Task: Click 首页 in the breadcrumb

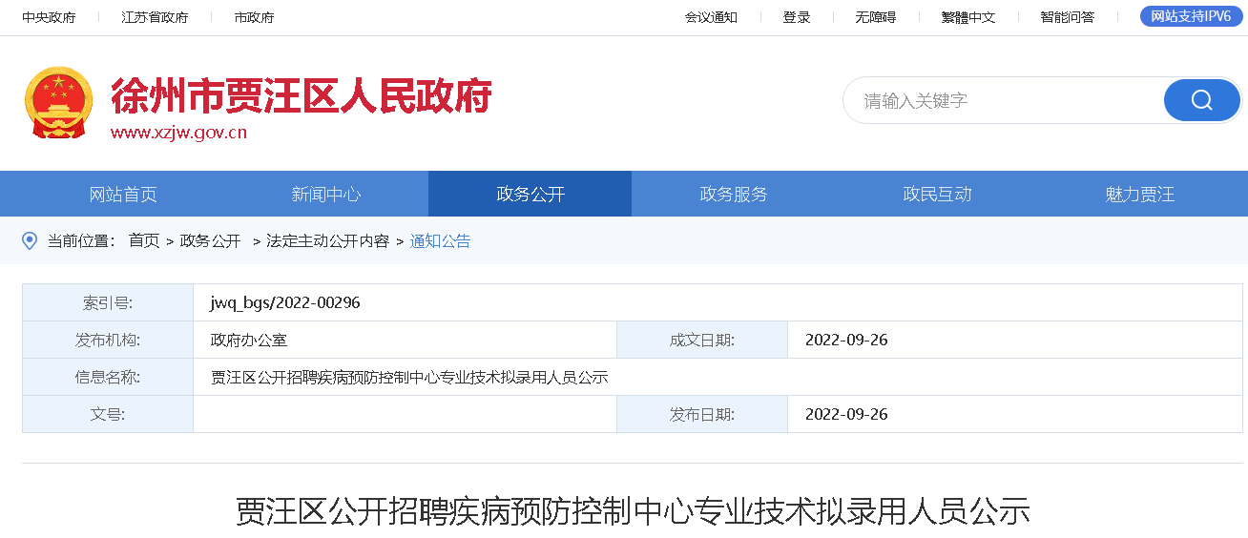Action: pyautogui.click(x=144, y=241)
